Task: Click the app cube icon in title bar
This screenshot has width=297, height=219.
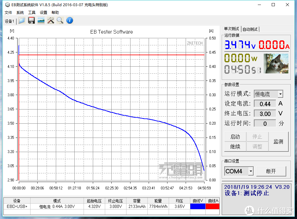Action: coord(7,5)
